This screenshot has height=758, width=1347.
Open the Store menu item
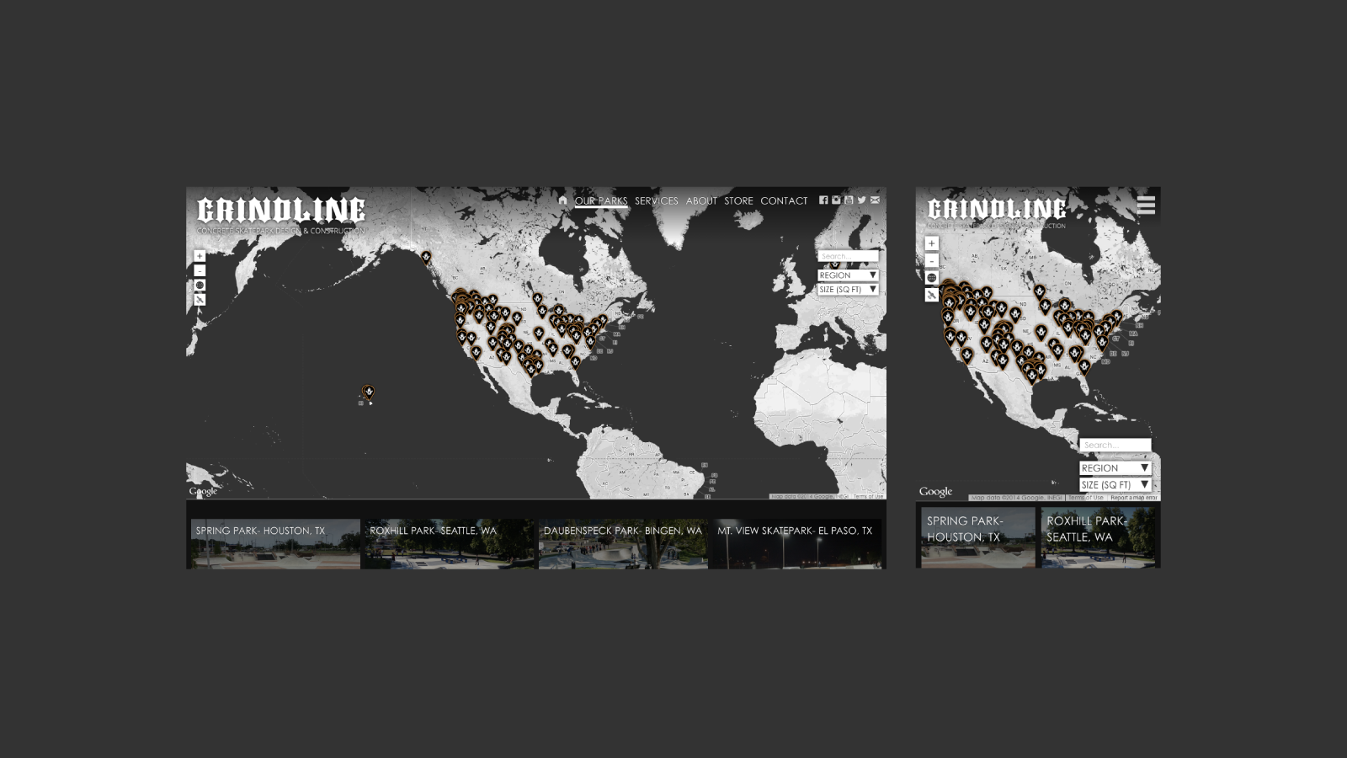(738, 201)
